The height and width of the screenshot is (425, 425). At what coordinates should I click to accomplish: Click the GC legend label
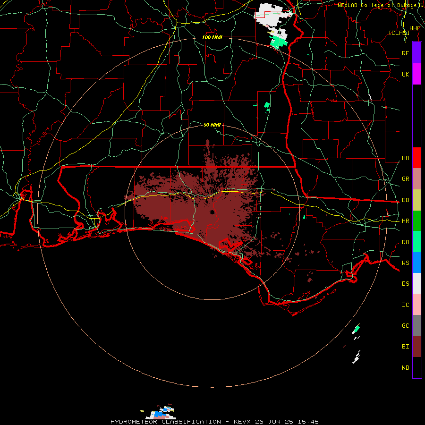(x=405, y=325)
